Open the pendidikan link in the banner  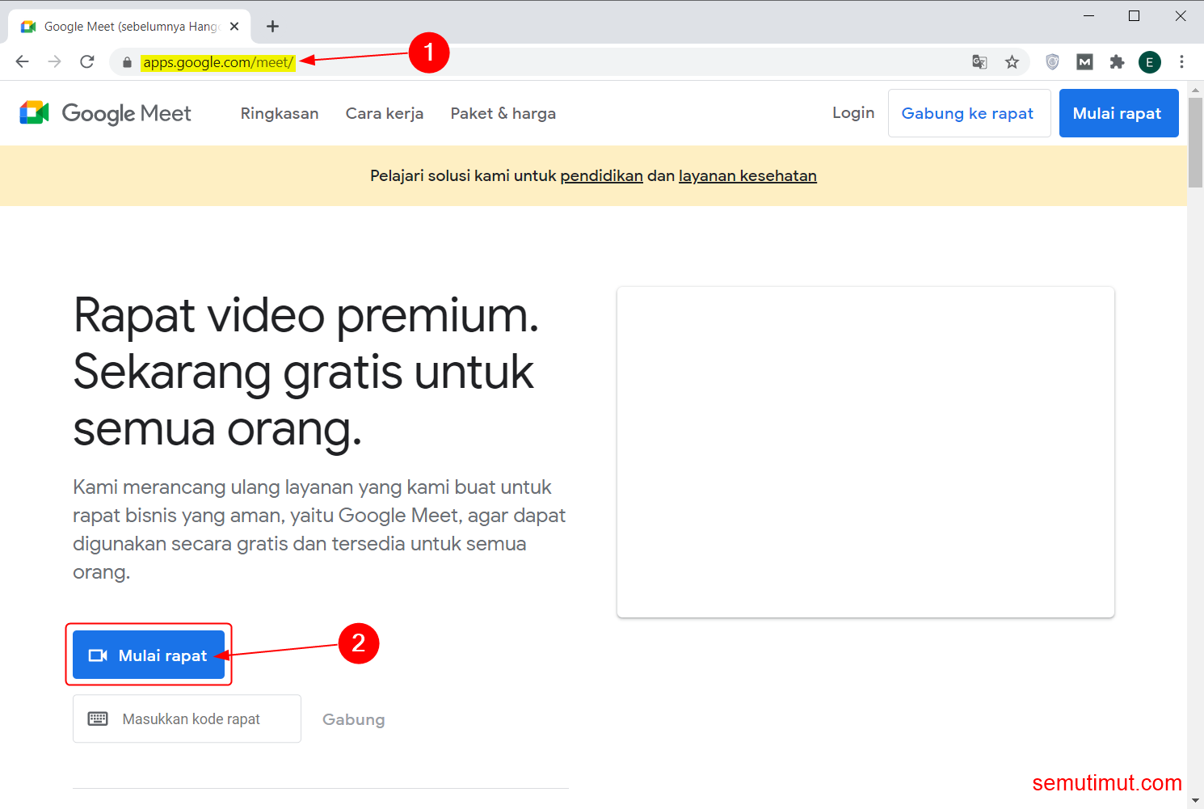point(601,175)
